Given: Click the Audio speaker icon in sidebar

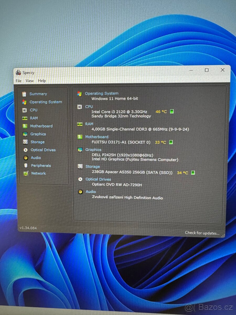Looking at the screenshot, I should 26,158.
